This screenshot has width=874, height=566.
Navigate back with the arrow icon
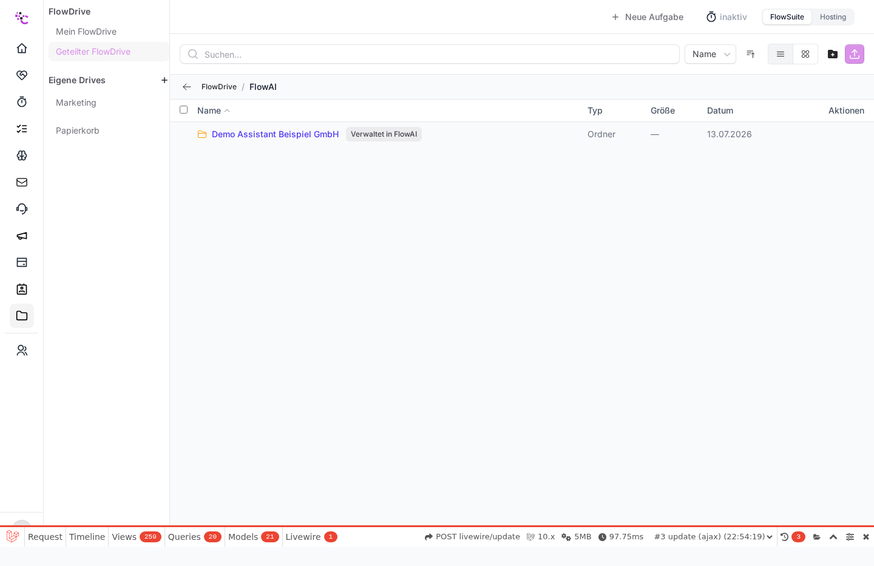187,87
